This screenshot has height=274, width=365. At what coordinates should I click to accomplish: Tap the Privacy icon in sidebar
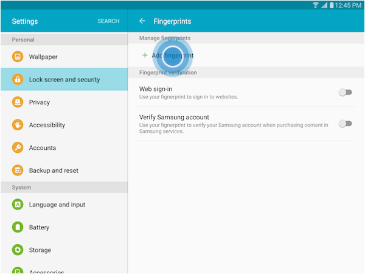pos(18,102)
